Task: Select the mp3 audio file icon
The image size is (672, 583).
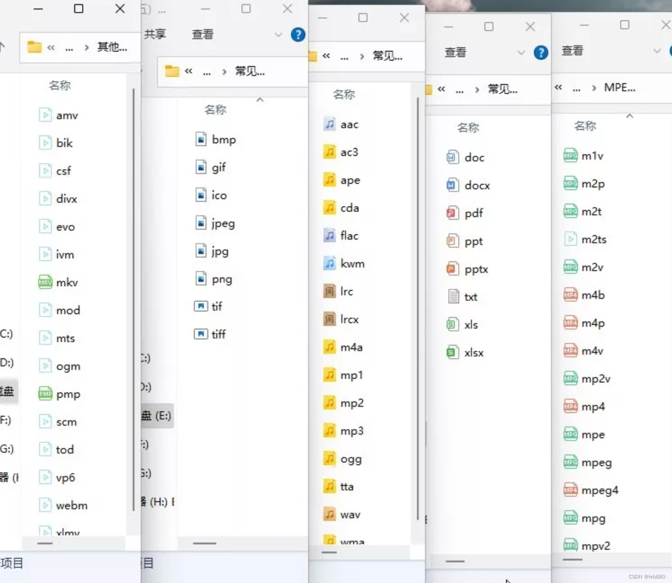Action: (x=330, y=431)
